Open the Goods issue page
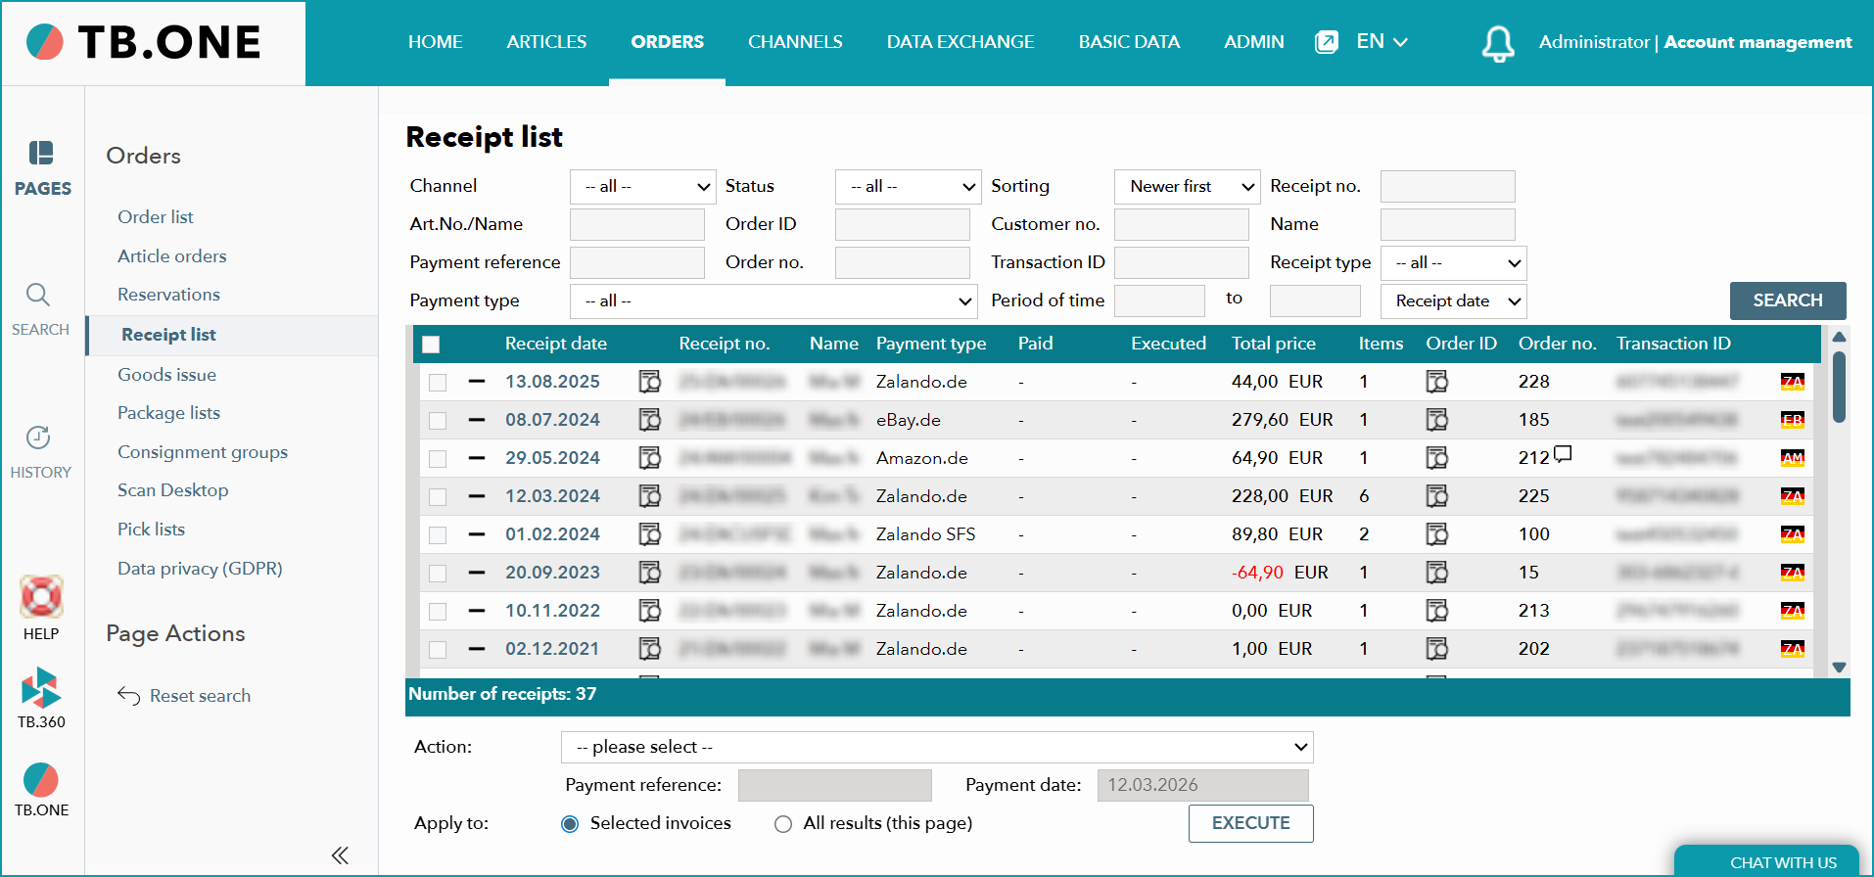 point(167,375)
